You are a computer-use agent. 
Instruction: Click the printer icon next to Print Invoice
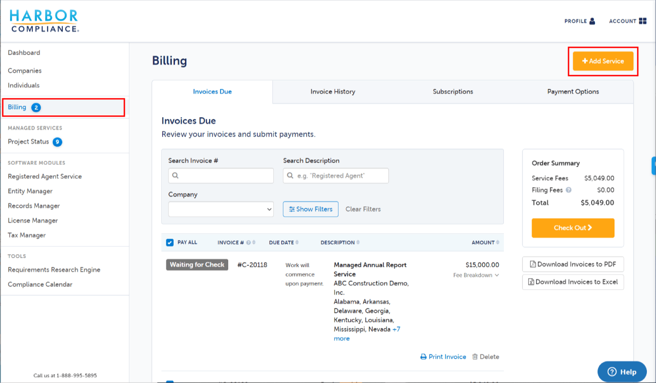(423, 357)
